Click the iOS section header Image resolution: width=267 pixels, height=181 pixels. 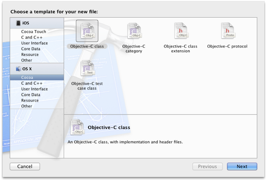pyautogui.click(x=37, y=23)
